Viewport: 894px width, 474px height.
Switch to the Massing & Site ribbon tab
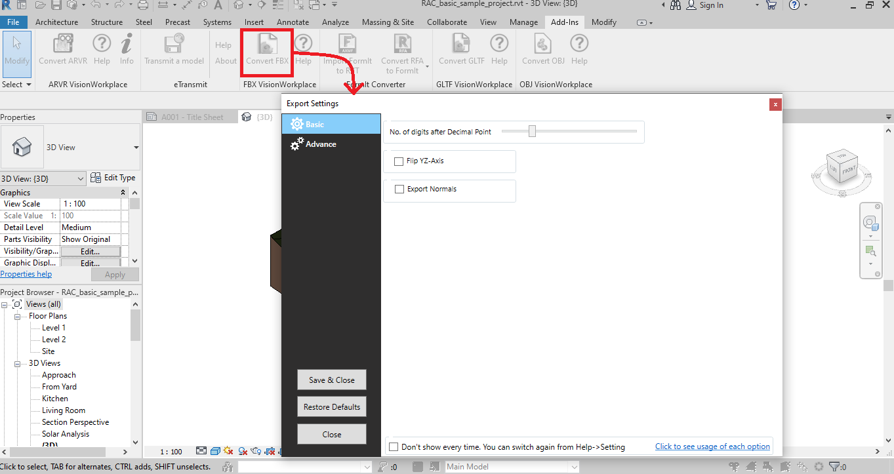pyautogui.click(x=388, y=22)
